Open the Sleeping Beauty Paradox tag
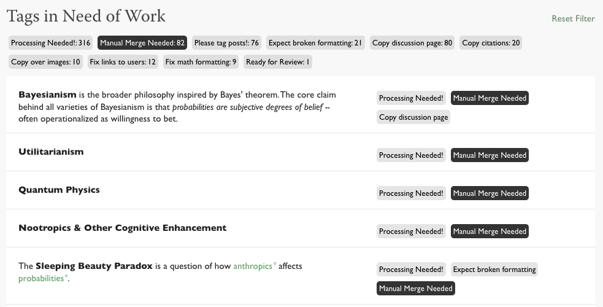 [94, 266]
